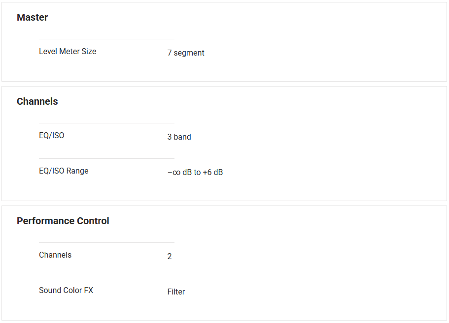Select the channel count value 2
The height and width of the screenshot is (323, 449).
[x=170, y=257]
